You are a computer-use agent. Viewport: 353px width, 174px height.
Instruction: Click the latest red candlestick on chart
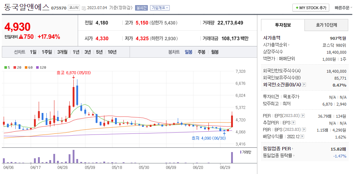(x=232, y=119)
